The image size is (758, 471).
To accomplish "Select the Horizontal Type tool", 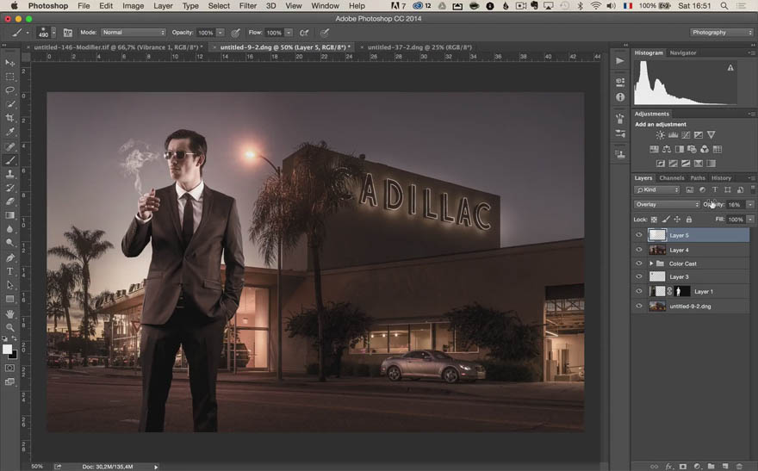I will (x=9, y=271).
